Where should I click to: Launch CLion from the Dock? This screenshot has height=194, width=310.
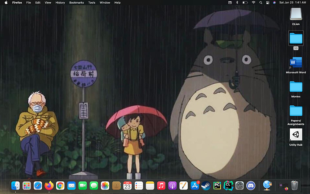click(228, 186)
